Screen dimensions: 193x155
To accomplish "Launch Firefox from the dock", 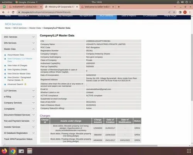I will pyautogui.click(x=4, y=151).
